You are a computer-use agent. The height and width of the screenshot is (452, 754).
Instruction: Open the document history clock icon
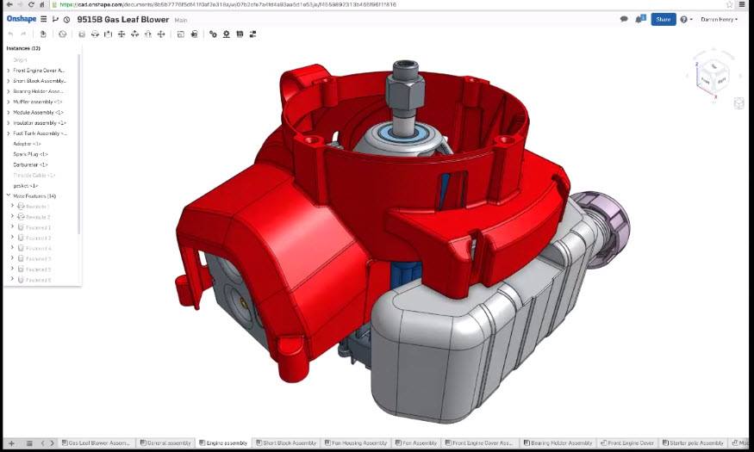(67, 20)
